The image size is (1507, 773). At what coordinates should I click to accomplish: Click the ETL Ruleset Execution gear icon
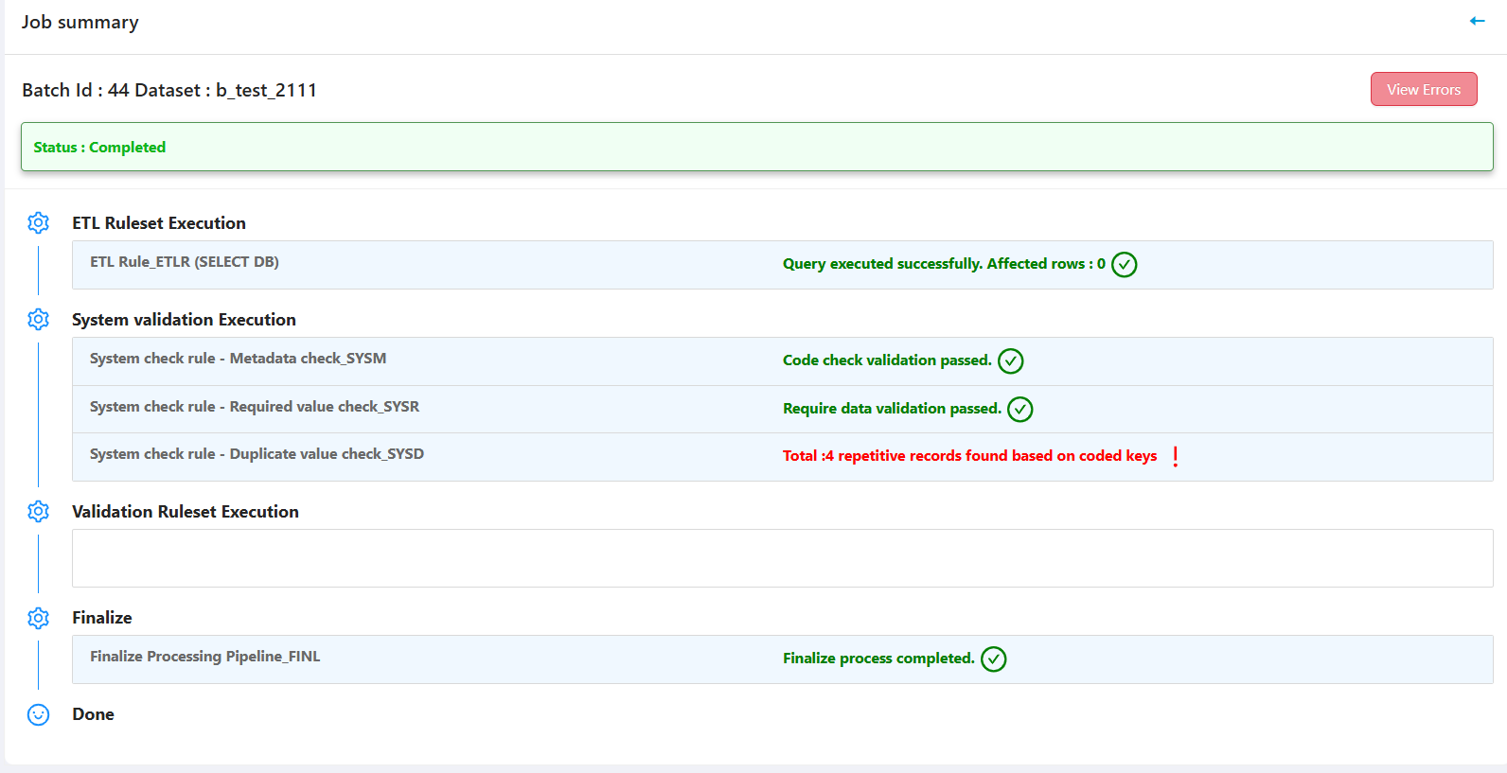[x=38, y=223]
